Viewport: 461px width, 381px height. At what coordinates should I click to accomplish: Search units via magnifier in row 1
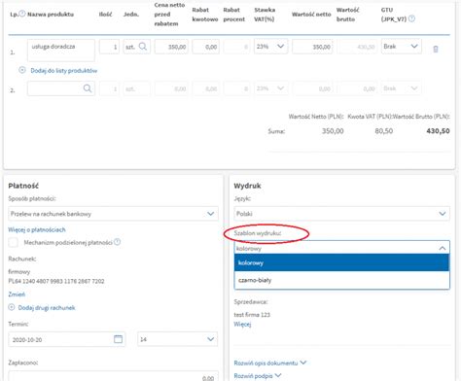143,47
